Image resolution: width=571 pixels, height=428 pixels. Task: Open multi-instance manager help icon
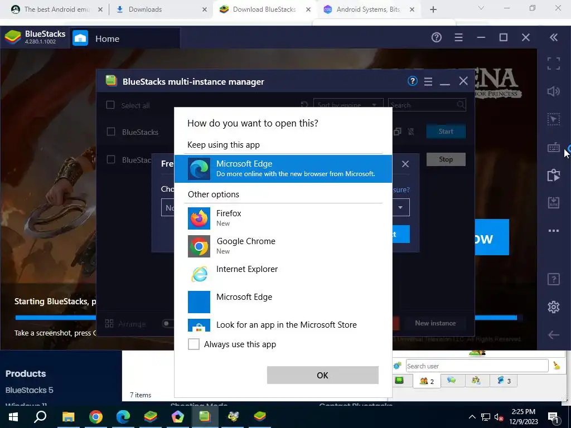coord(412,81)
